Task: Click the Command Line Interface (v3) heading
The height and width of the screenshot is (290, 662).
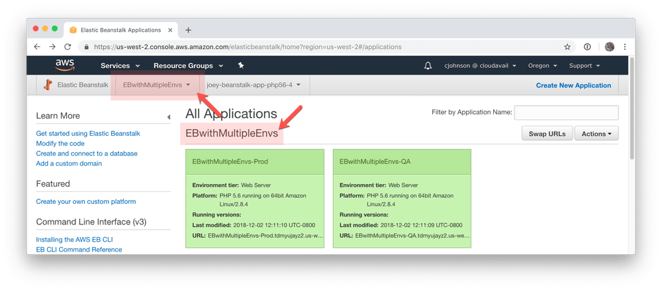Action: point(91,222)
